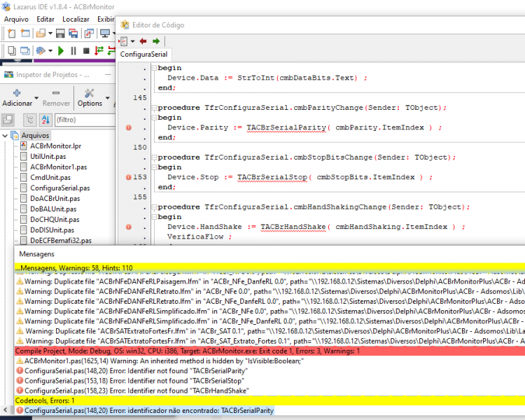This screenshot has width=525, height=420.
Task: Toggle breakpoint at line 153
Action: coord(129,177)
